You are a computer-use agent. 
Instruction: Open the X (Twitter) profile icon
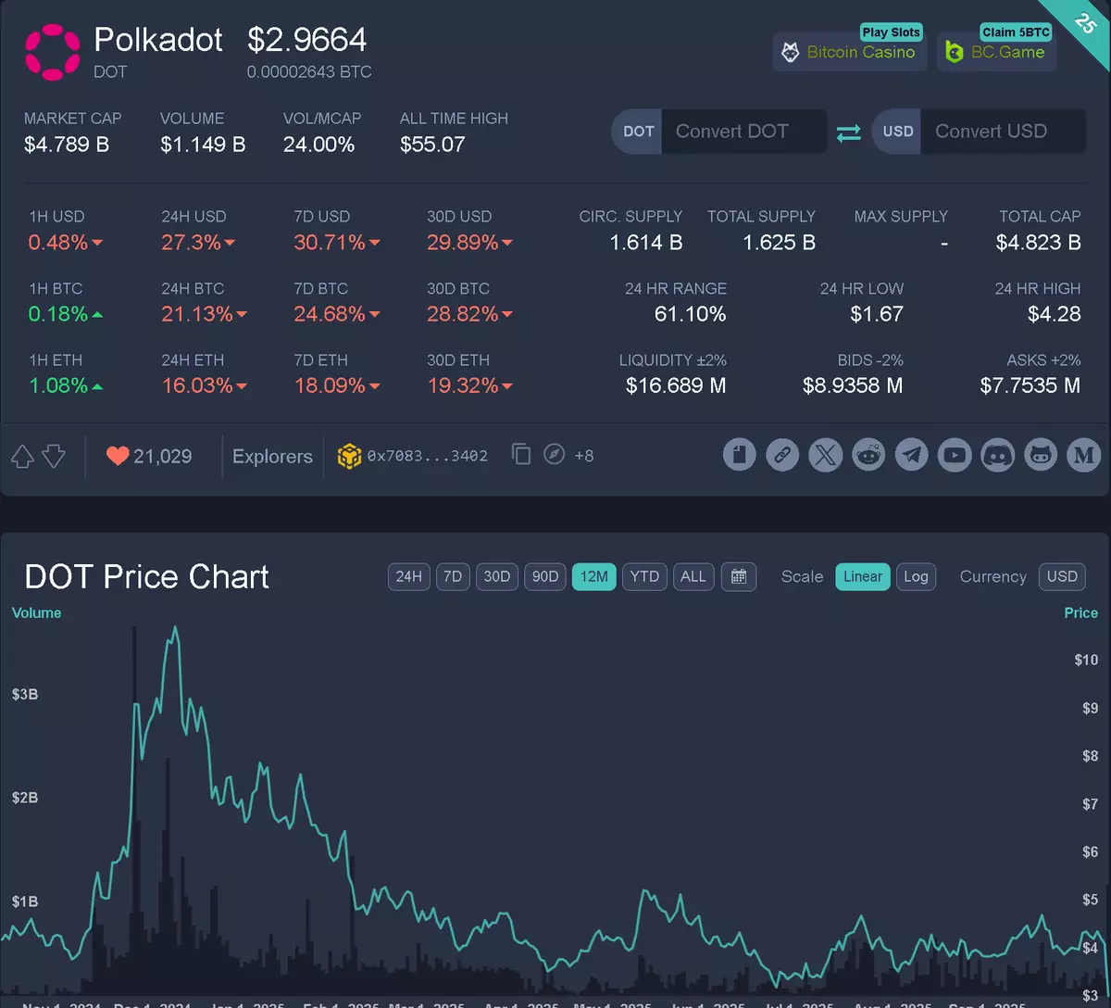(826, 455)
